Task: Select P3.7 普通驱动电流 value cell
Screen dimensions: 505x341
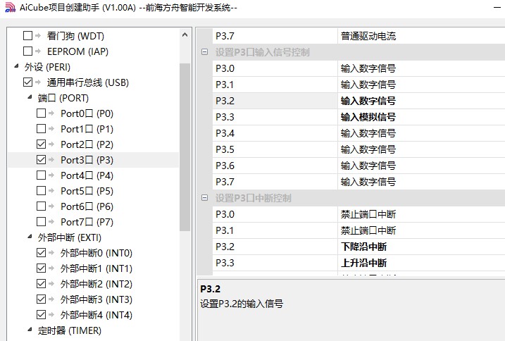Action: click(x=421, y=36)
